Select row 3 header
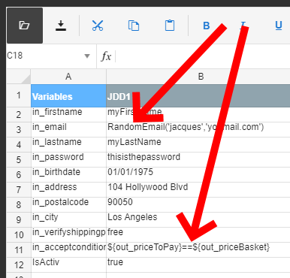 point(19,130)
